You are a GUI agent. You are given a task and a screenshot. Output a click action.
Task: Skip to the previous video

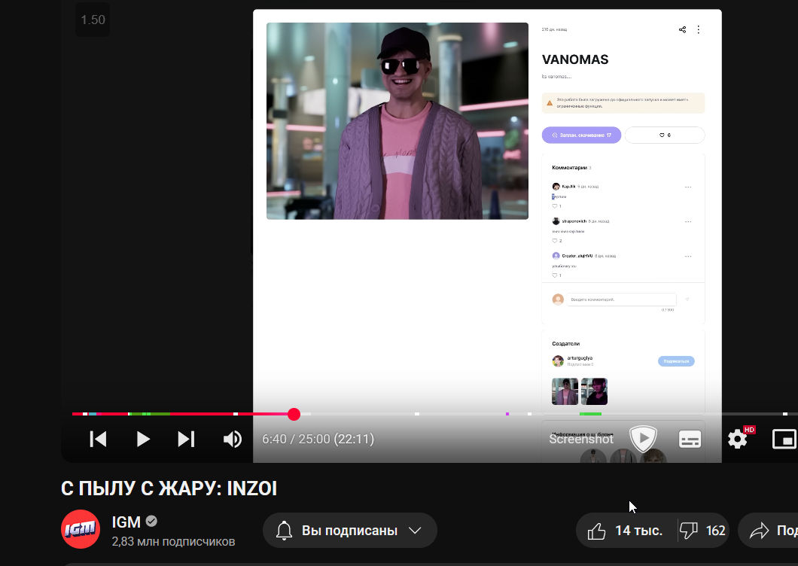click(98, 439)
